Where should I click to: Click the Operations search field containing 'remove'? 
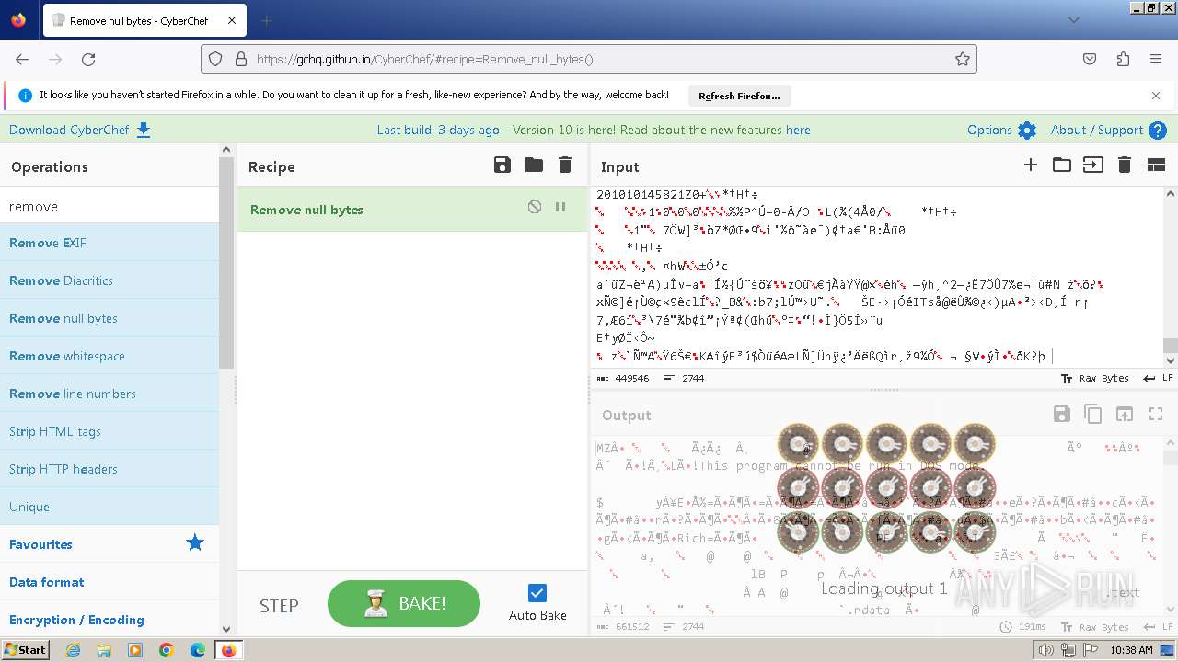pyautogui.click(x=110, y=207)
